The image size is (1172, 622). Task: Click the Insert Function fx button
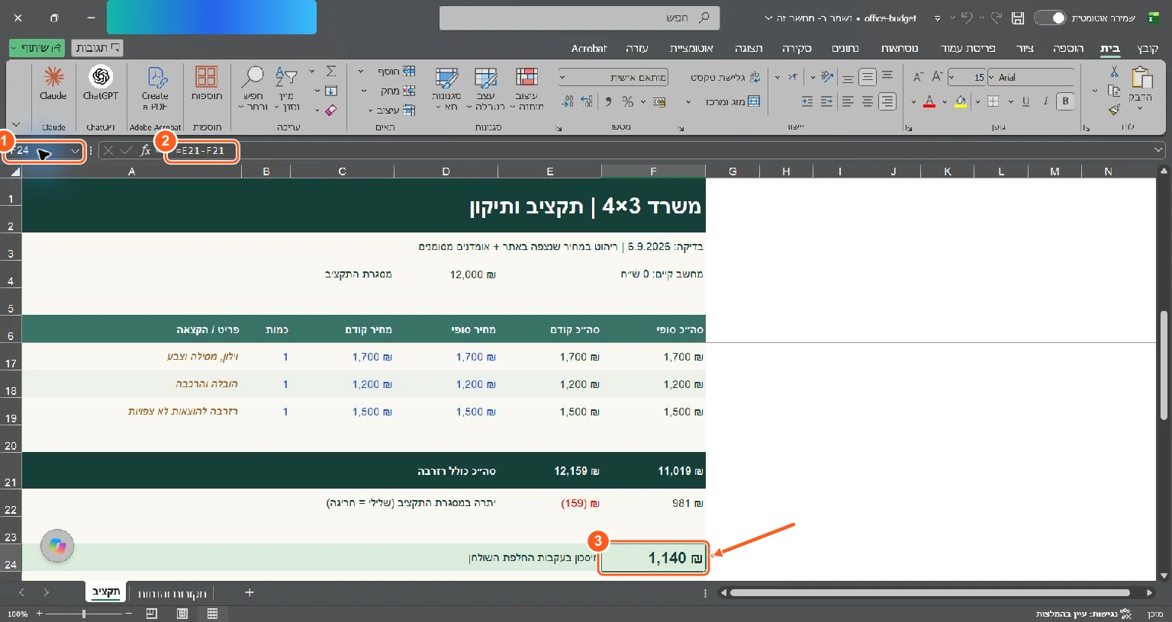(146, 151)
